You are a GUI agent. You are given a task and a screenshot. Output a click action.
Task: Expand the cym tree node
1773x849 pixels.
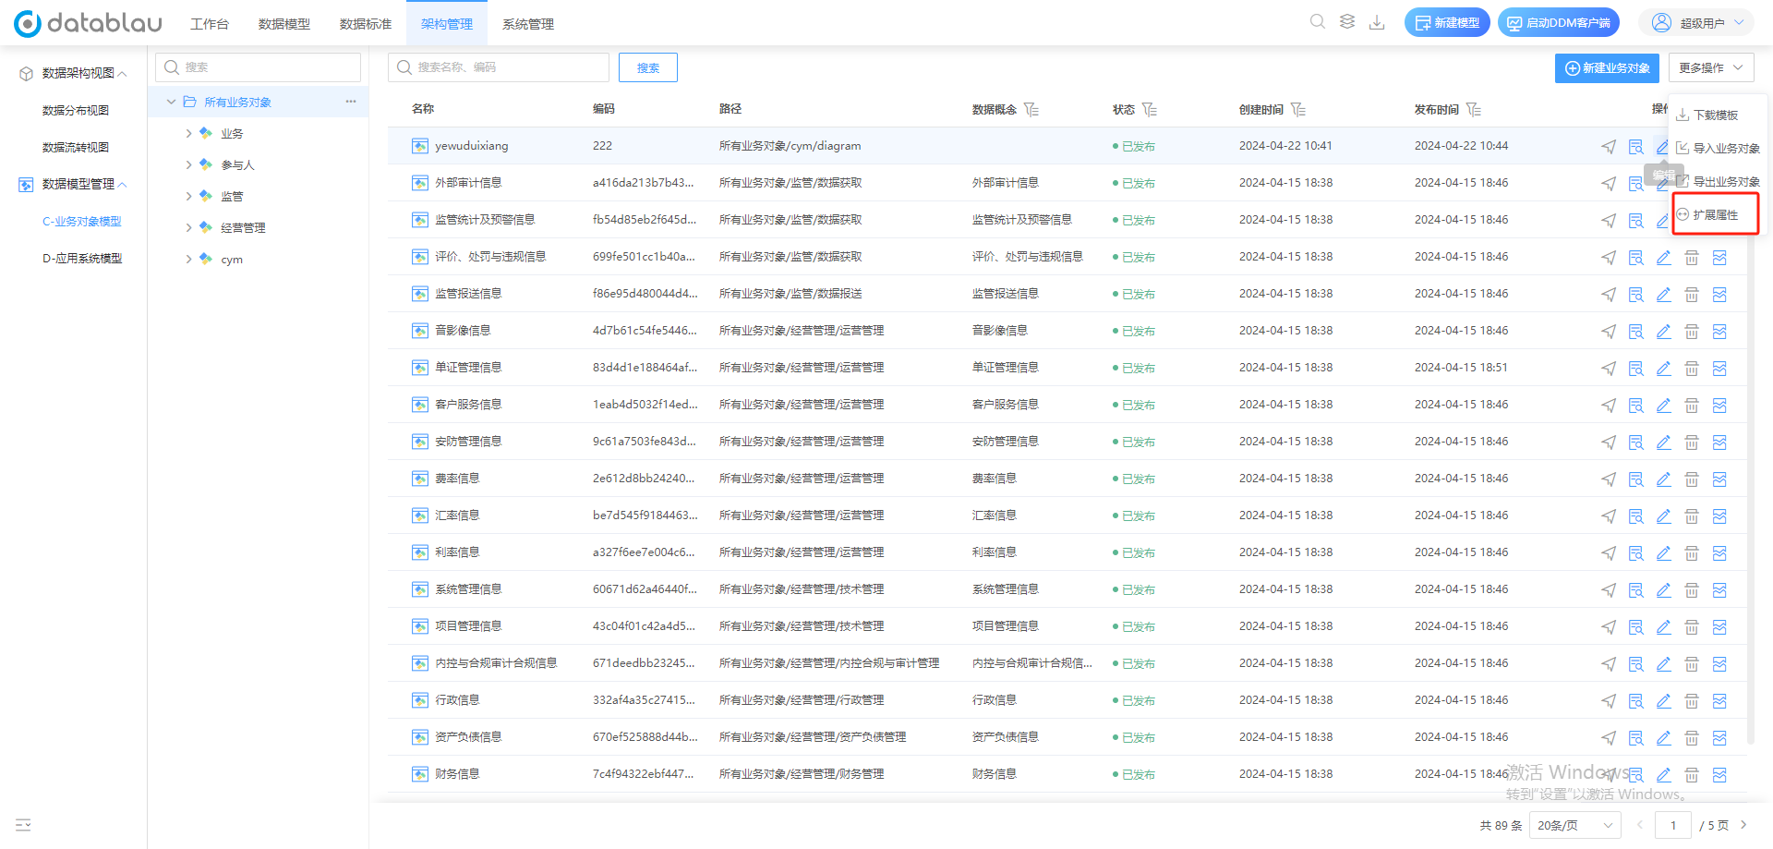click(x=189, y=260)
